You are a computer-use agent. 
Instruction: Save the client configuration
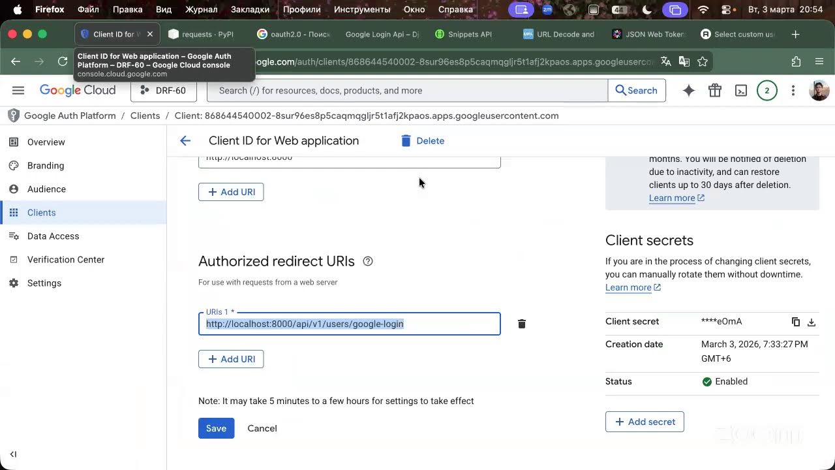pyautogui.click(x=216, y=428)
